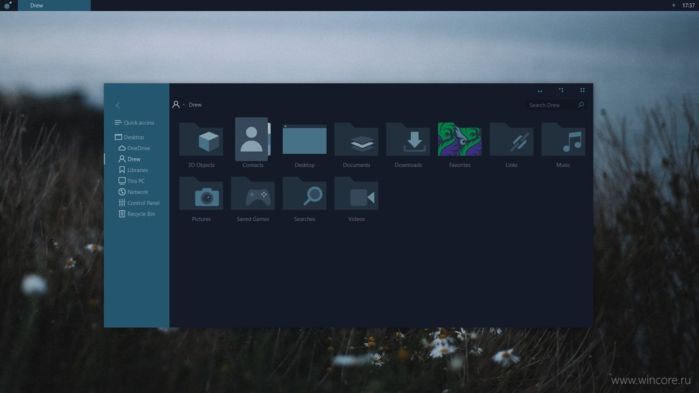Open the Searches folder

[305, 194]
